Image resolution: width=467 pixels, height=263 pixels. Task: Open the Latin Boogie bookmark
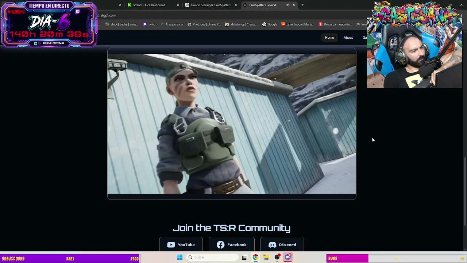pyautogui.click(x=298, y=24)
